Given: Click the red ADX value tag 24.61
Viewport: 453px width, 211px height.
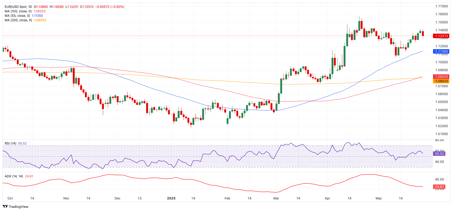Looking at the screenshot, I should (x=439, y=187).
